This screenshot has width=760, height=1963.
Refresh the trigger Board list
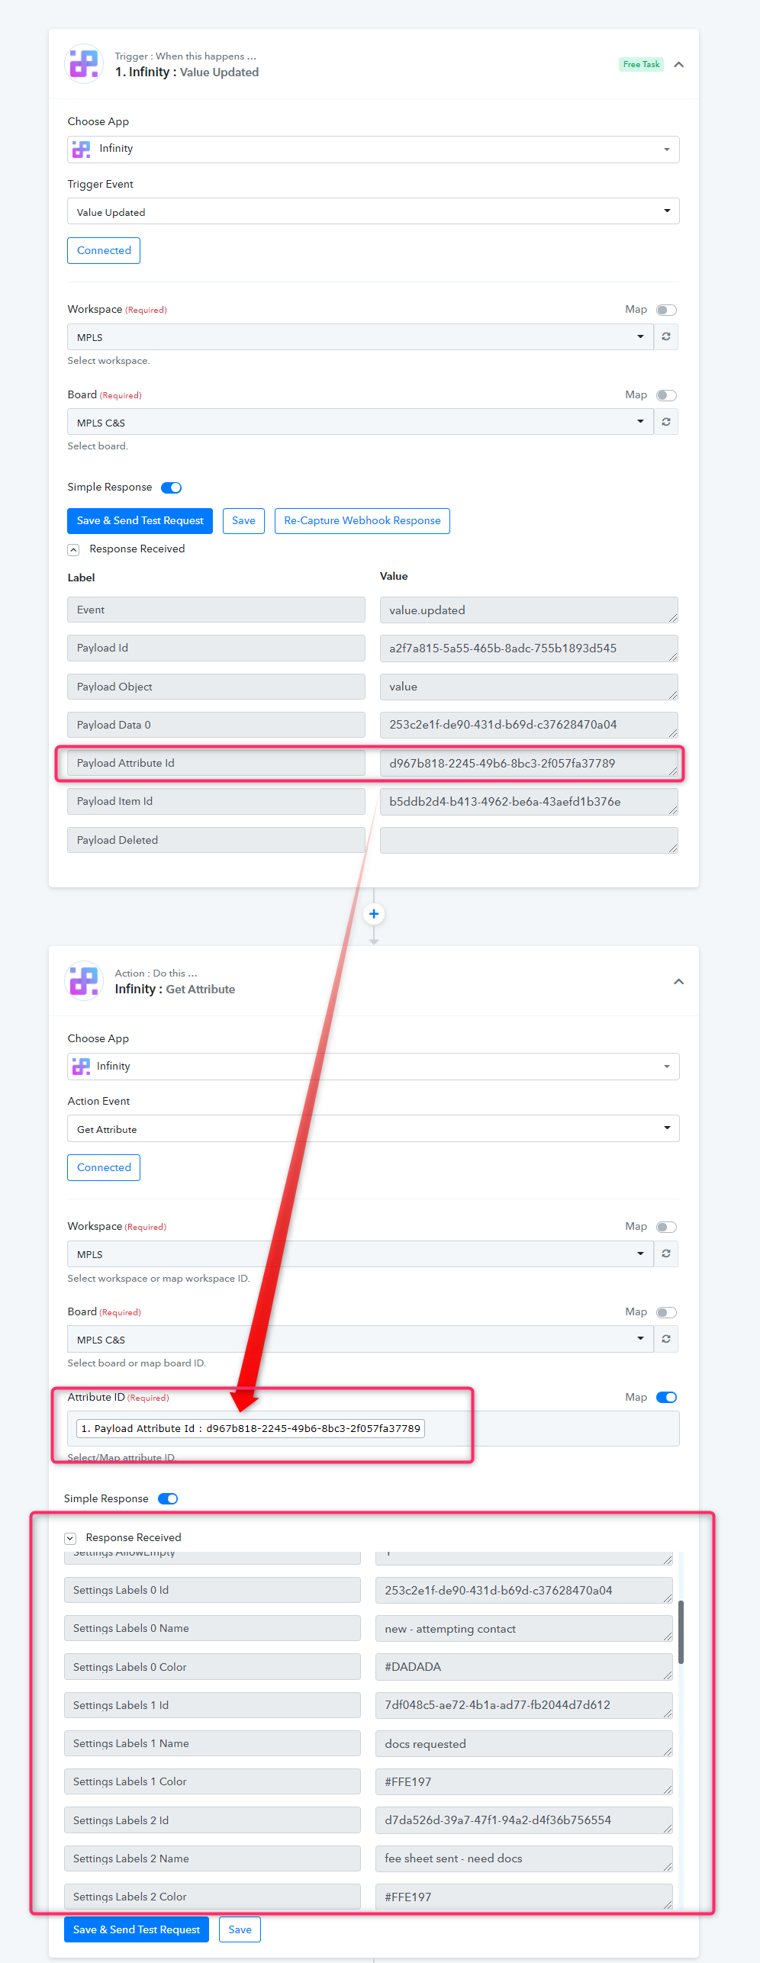(x=666, y=422)
